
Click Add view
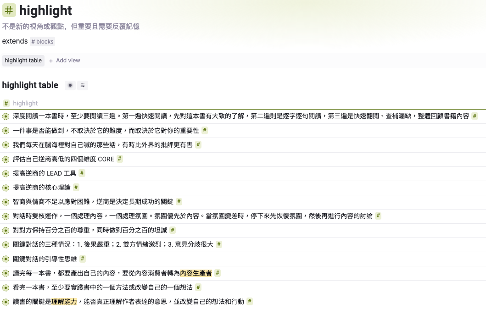65,61
